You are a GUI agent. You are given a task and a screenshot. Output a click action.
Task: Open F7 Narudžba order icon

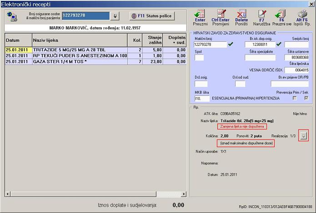261,18
